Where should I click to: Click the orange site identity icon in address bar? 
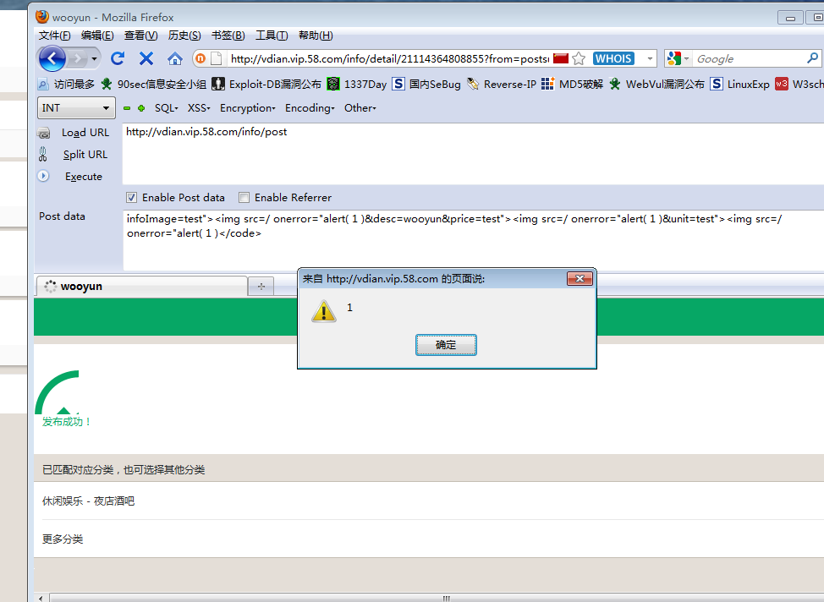coord(201,58)
